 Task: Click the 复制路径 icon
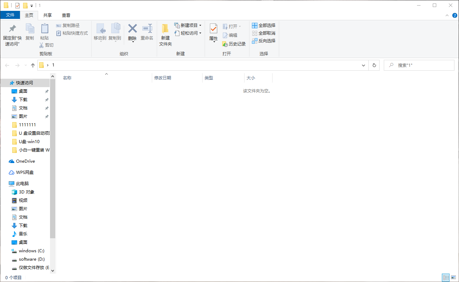[59, 26]
